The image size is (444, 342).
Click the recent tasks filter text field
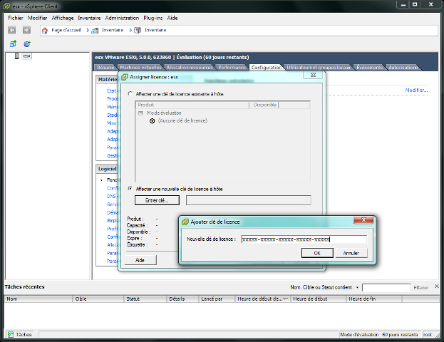coord(386,287)
